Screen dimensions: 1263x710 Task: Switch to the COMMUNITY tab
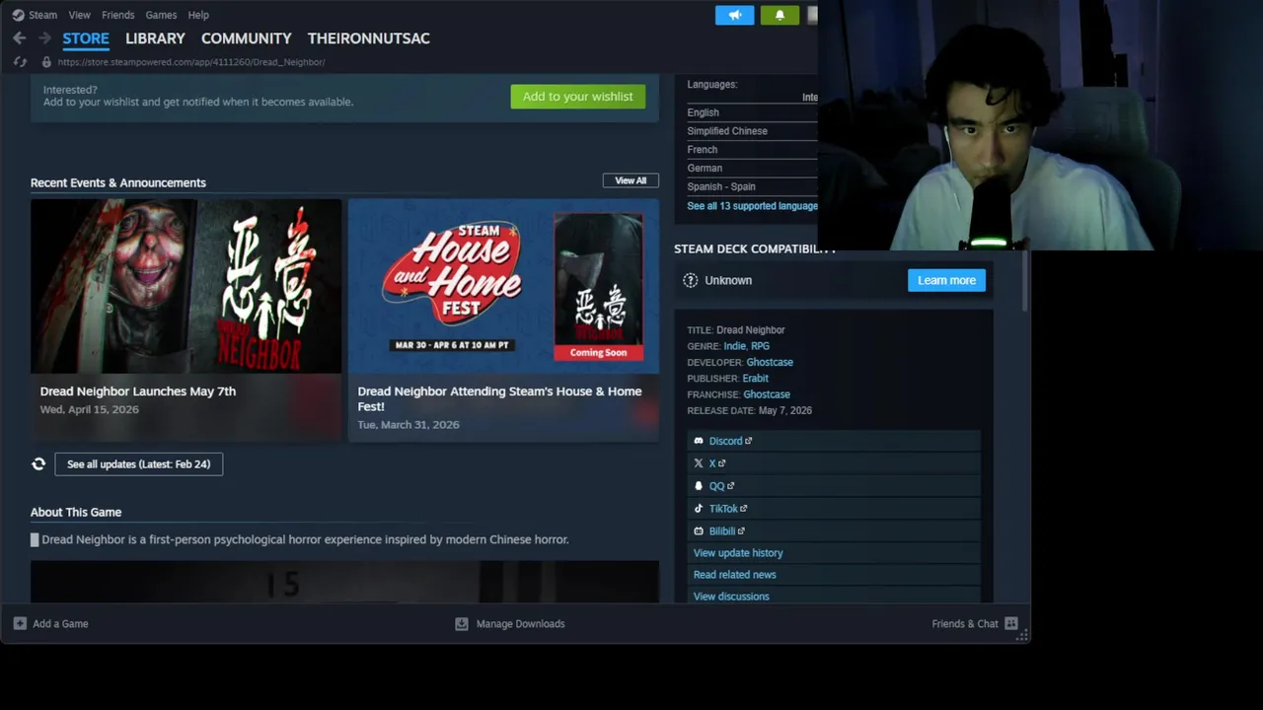[247, 38]
